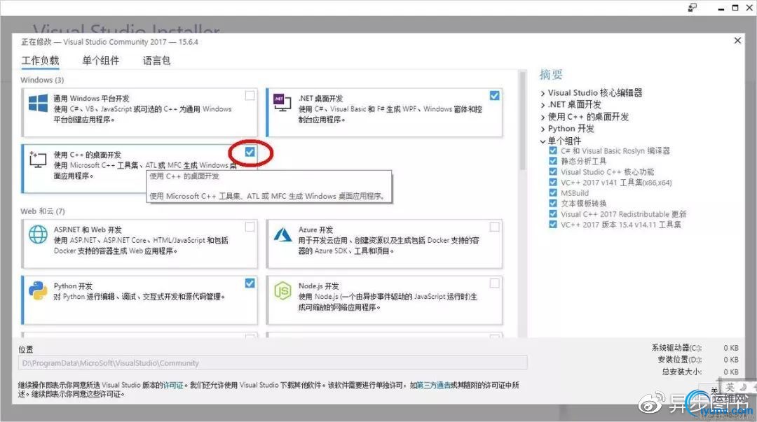Click the Python 开发 card title
This screenshot has width=757, height=422.
(x=73, y=286)
